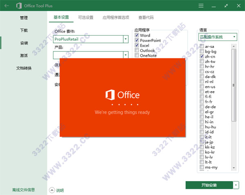245x195 pixels.
Task: Click the language list scrollbar thumb
Action: click(234, 85)
